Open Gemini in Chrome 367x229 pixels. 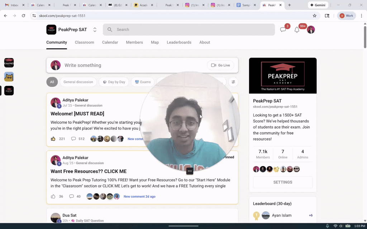tap(318, 5)
